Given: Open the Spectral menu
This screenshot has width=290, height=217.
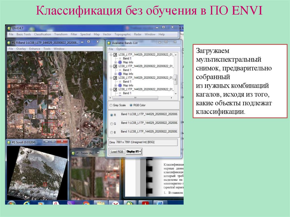Looking at the screenshot, I should click(x=85, y=35).
